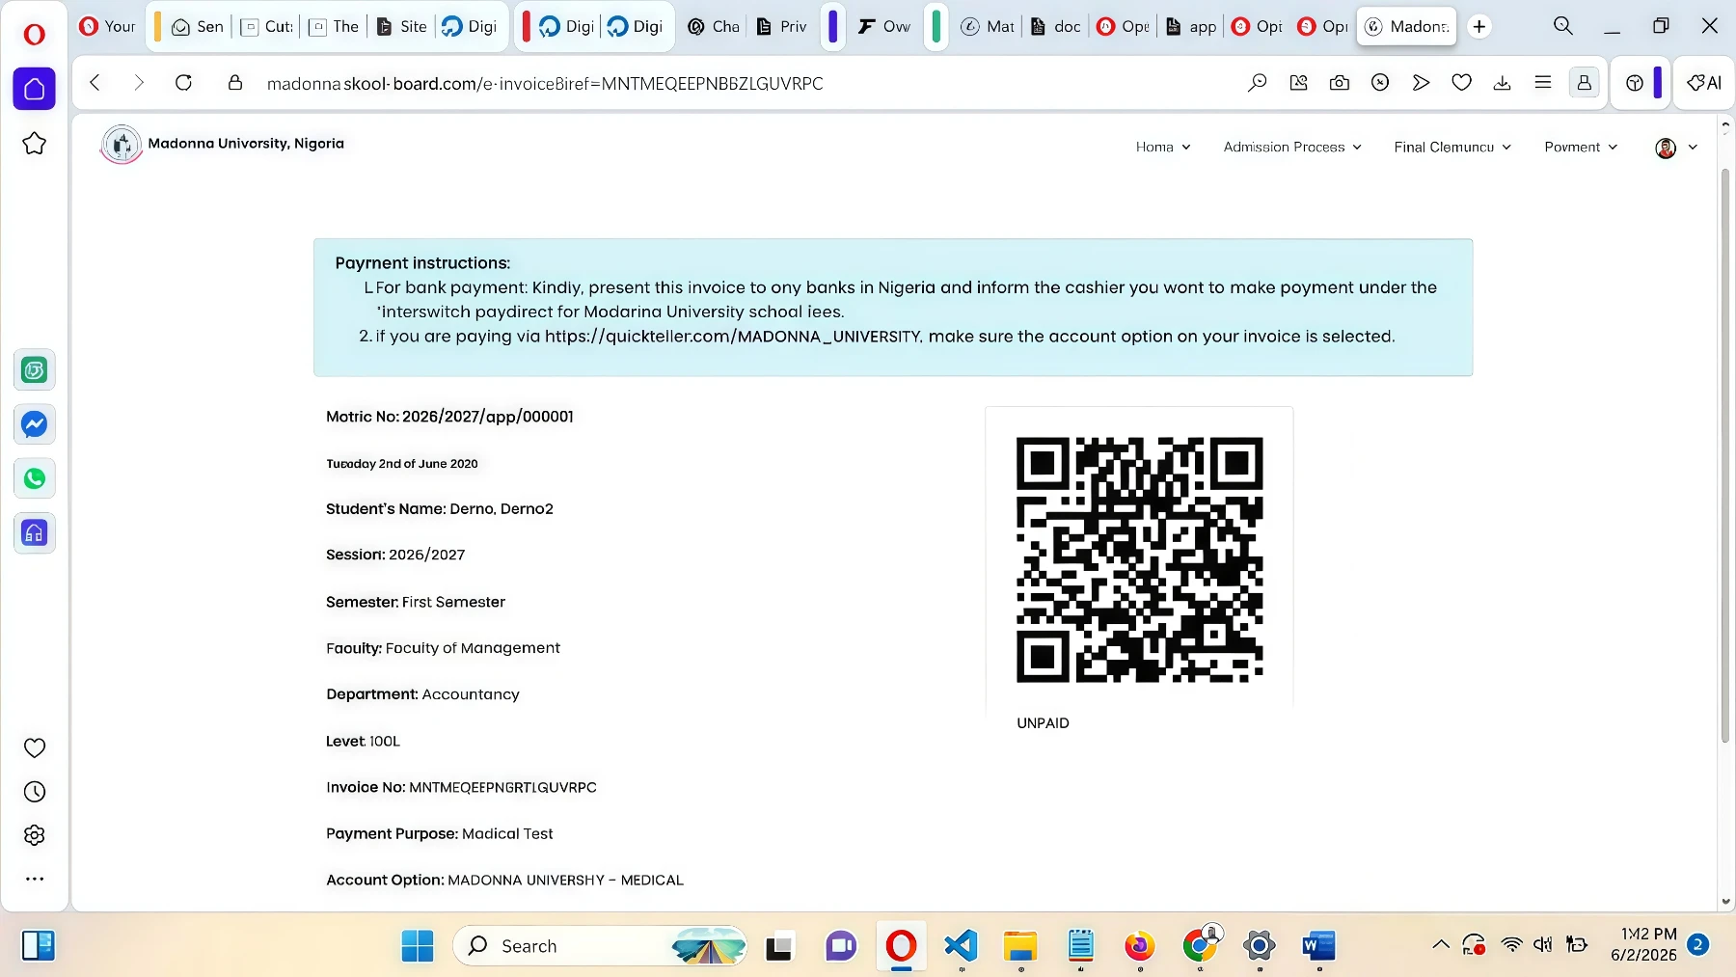The image size is (1736, 977).
Task: Go back using the back arrow
Action: 95,83
